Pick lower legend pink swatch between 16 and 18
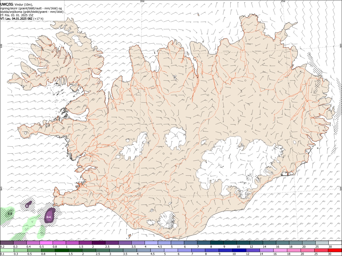The height and width of the screenshot is (256, 342). coord(280,250)
